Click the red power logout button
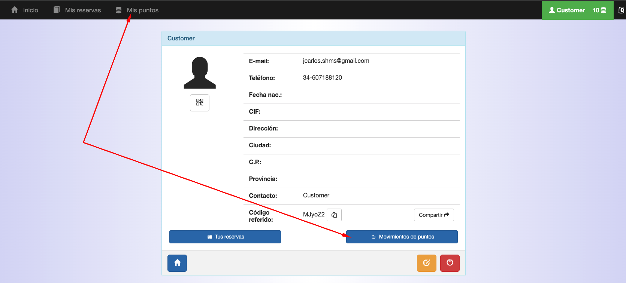The width and height of the screenshot is (626, 283). (x=450, y=263)
